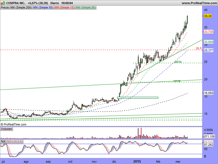Screen dimensions: 218x164
Task: Click the 15 price axis label
Action: [x=206, y=96]
